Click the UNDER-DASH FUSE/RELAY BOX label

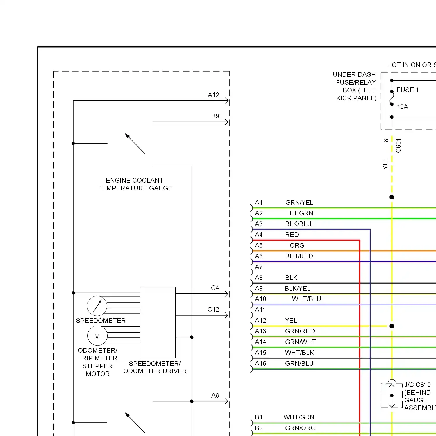pyautogui.click(x=355, y=86)
